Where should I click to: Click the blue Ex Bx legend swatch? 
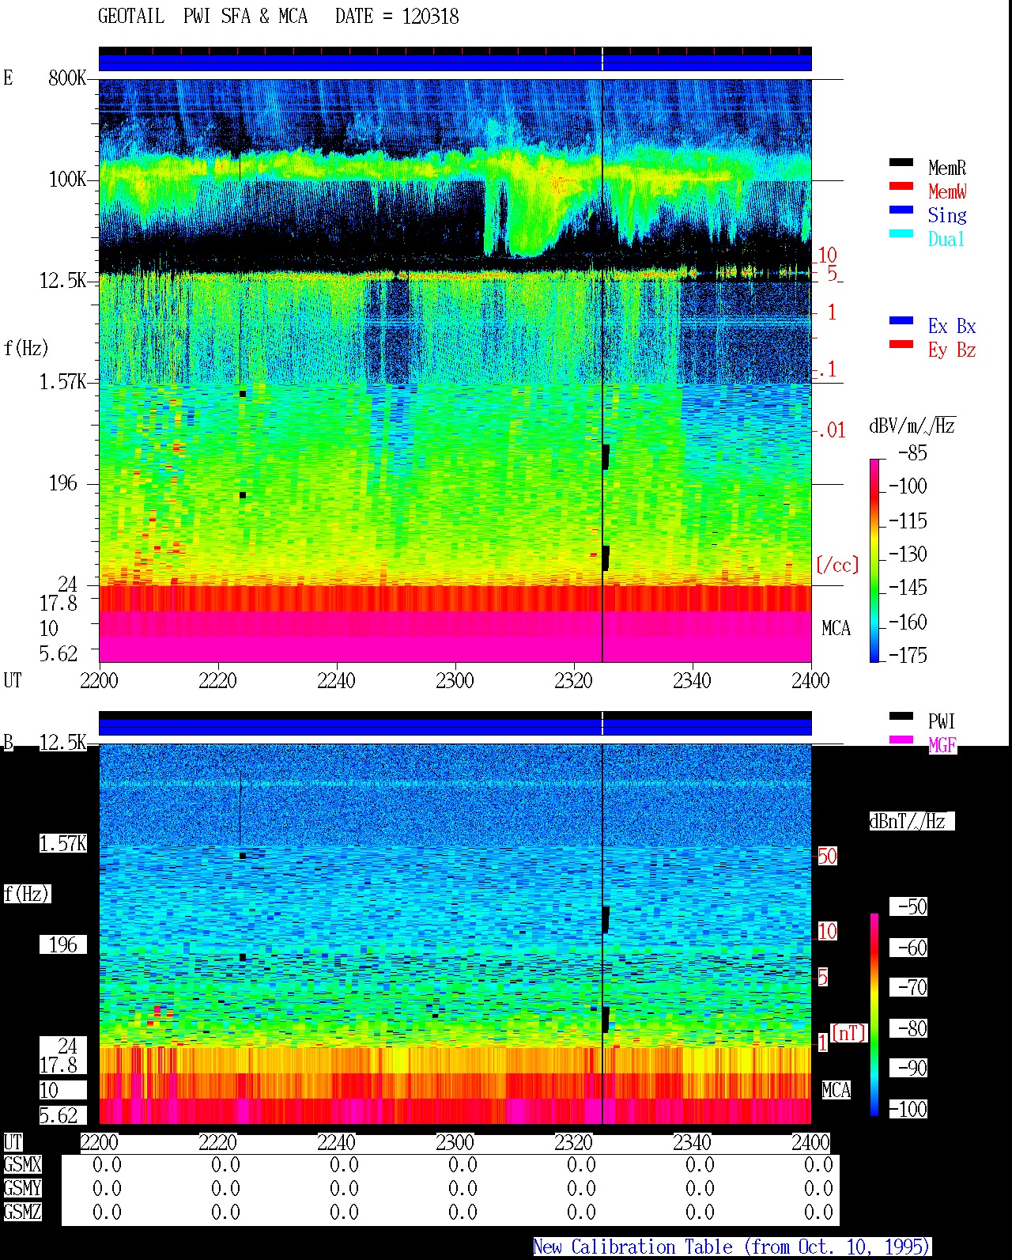pos(901,321)
